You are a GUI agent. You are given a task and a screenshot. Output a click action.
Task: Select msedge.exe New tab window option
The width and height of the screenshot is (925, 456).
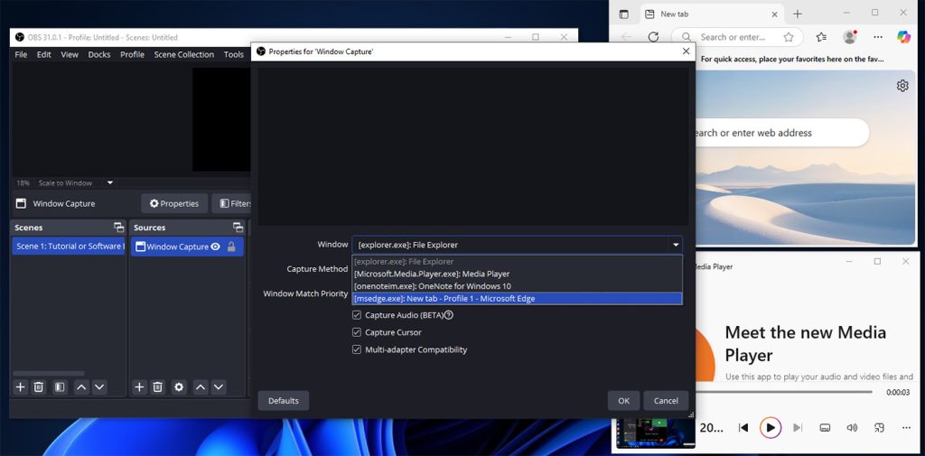pyautogui.click(x=517, y=299)
